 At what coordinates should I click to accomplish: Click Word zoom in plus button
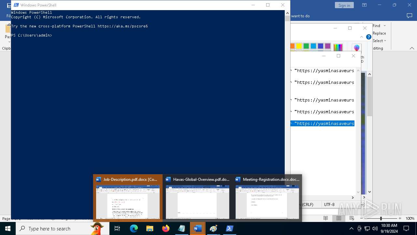coord(400,218)
